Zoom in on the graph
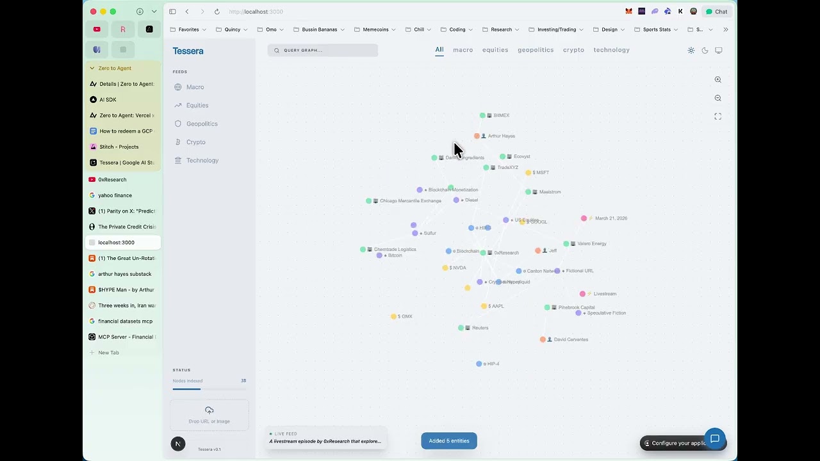The image size is (820, 461). click(x=717, y=80)
